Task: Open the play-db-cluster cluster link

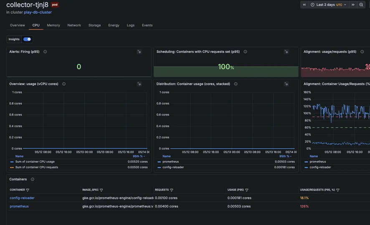Action: click(38, 12)
